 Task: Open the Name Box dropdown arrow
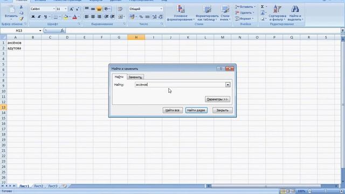coord(40,31)
